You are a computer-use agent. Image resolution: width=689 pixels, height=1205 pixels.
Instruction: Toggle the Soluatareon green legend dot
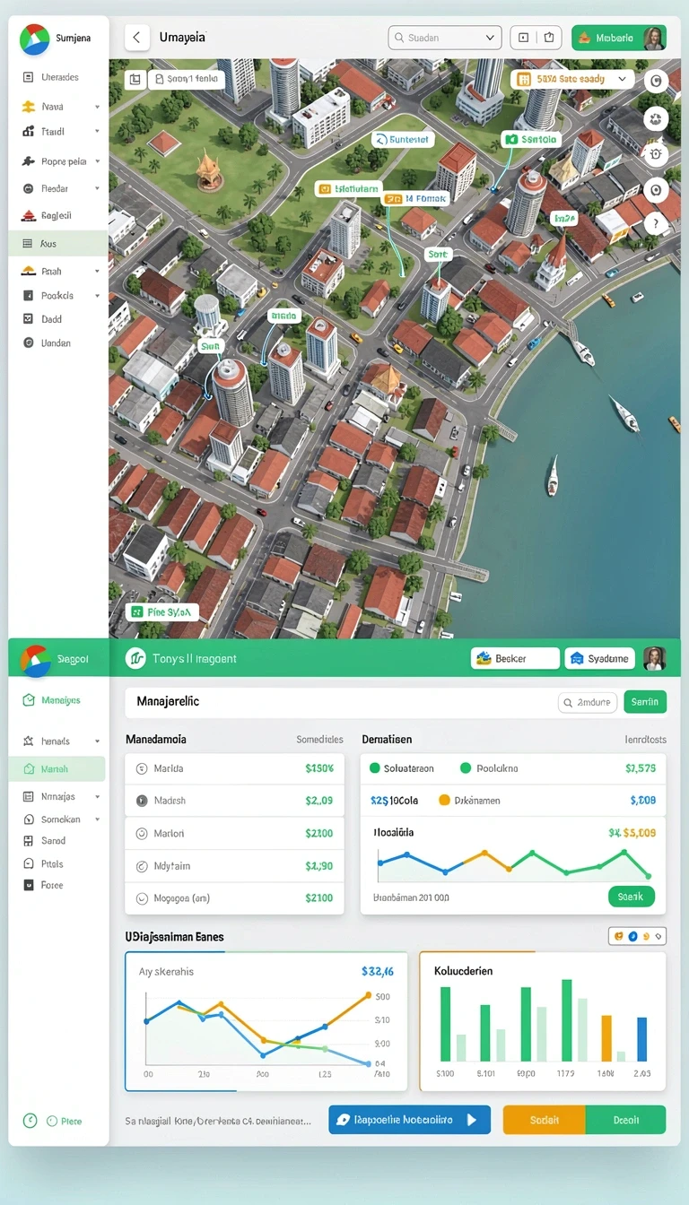[x=374, y=768]
